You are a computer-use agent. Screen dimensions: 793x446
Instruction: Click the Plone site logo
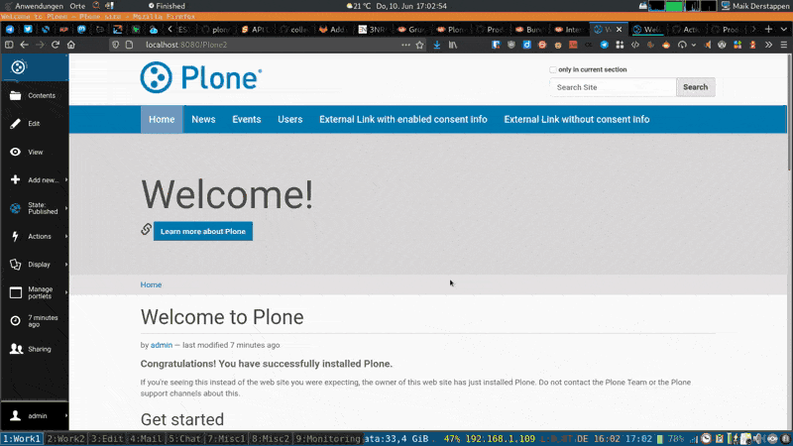201,77
